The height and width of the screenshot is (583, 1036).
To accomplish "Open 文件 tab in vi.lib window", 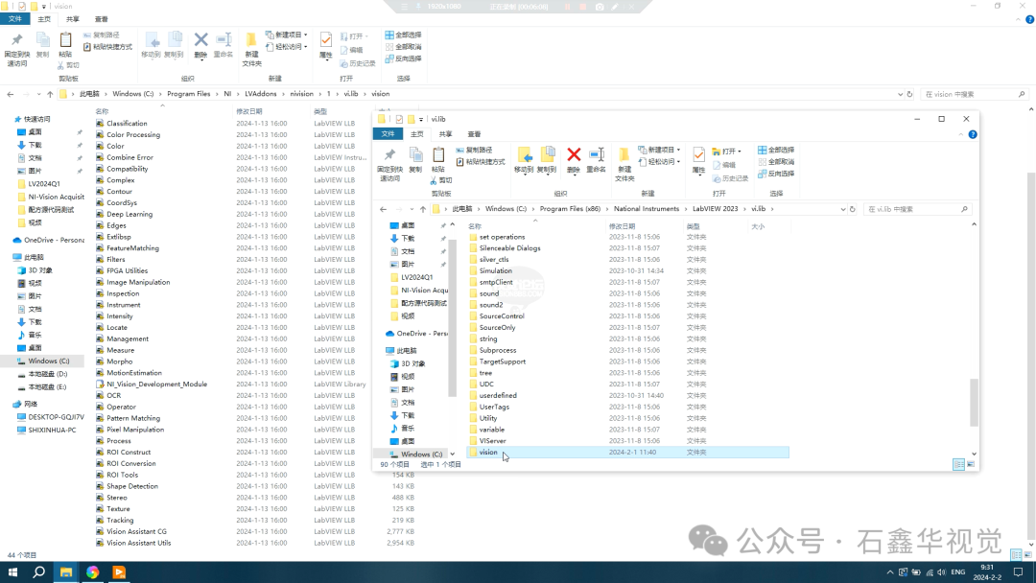I will pyautogui.click(x=388, y=134).
